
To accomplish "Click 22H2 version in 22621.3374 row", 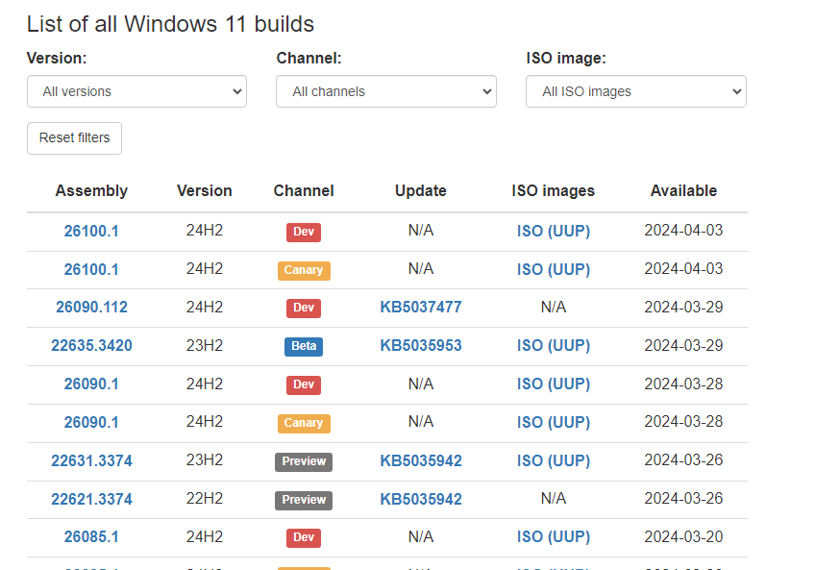I will tap(205, 498).
